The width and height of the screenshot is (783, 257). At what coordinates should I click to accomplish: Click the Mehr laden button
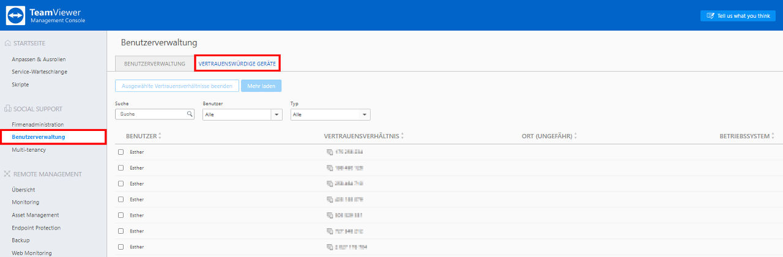point(261,86)
